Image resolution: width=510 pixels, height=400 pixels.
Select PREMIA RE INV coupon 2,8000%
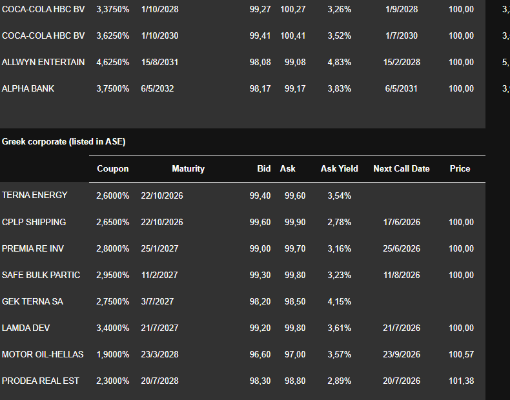[112, 248]
